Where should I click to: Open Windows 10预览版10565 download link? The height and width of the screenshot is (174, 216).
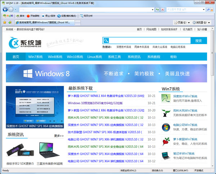[x=95, y=103]
